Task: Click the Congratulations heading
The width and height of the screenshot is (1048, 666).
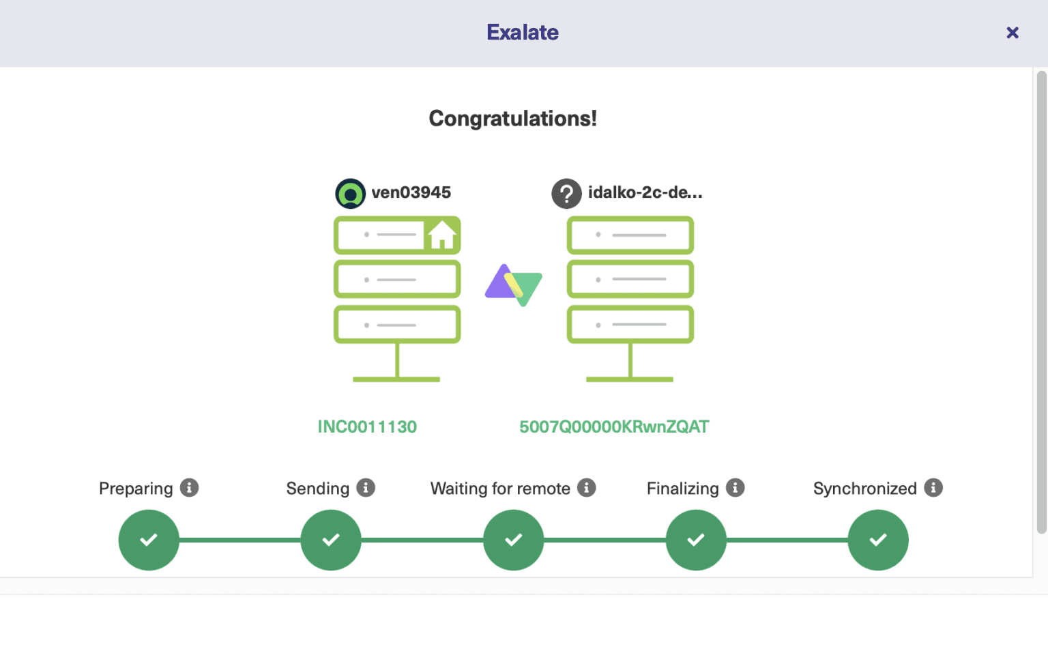Action: (512, 117)
